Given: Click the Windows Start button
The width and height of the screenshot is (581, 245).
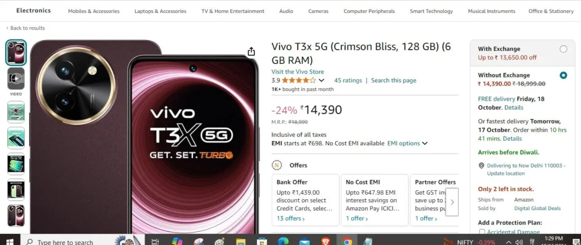Looking at the screenshot, I should (10, 242).
